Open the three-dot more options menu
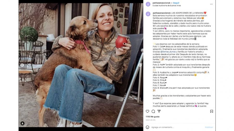This screenshot has width=234, height=131. click(211, 4)
